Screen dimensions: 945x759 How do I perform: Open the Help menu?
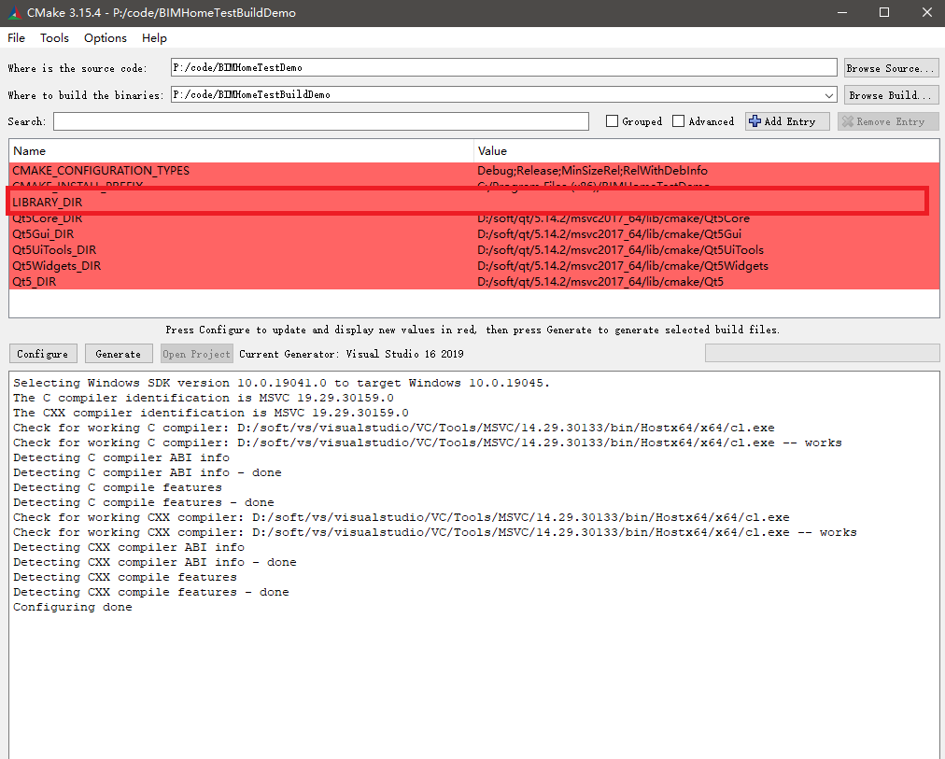pos(154,38)
